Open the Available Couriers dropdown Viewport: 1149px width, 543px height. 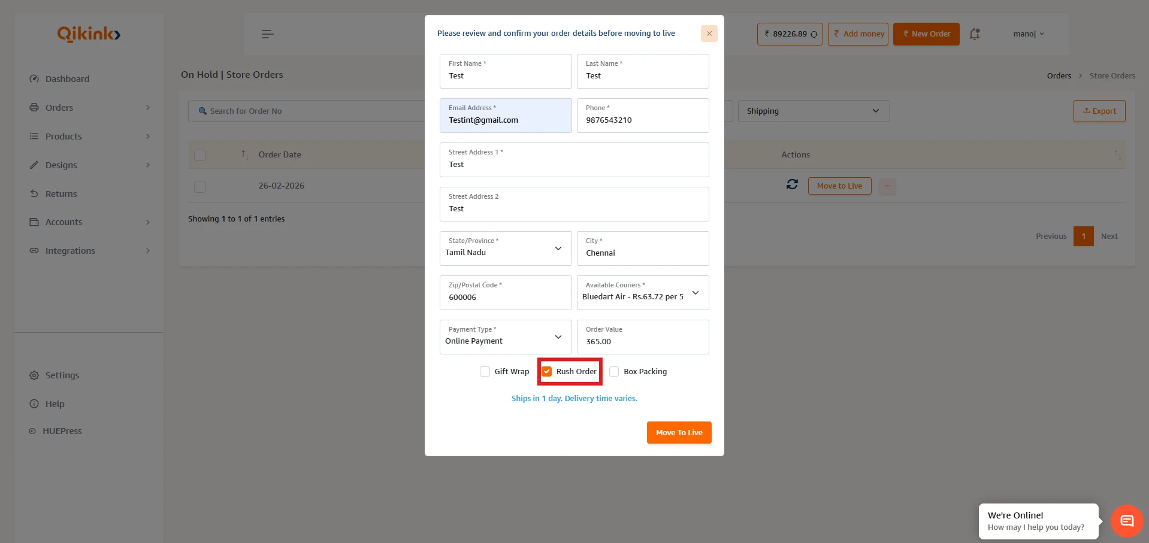pos(643,293)
